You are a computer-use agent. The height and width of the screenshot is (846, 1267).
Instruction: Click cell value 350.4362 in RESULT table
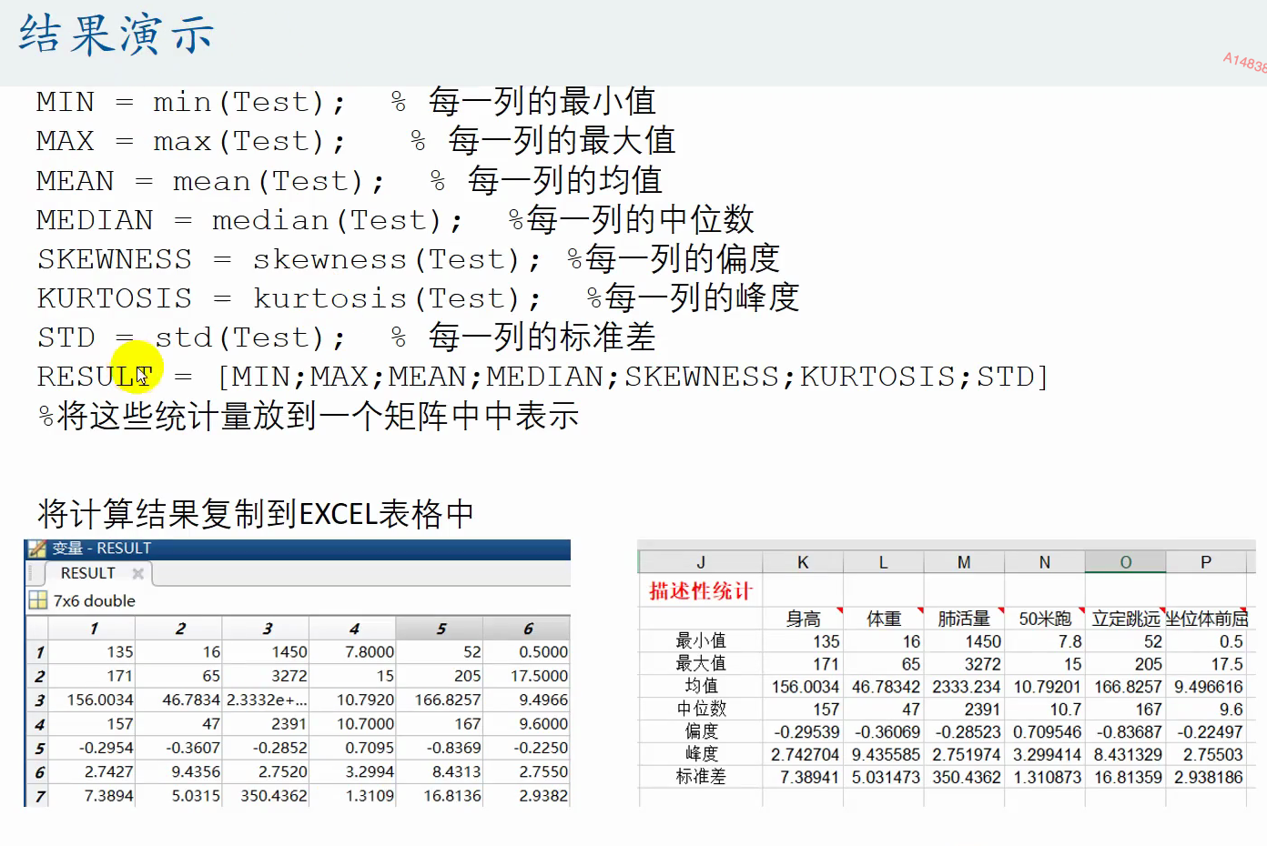pyautogui.click(x=266, y=796)
